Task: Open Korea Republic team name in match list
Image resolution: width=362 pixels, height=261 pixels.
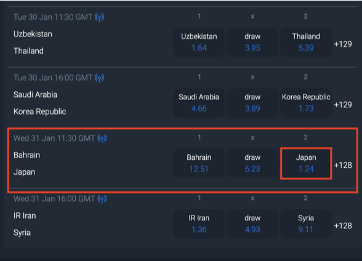Action: point(39,112)
